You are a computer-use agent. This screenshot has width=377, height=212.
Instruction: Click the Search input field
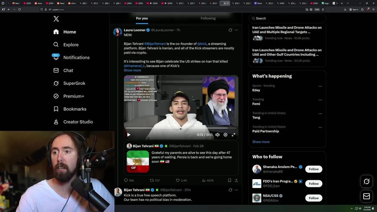click(287, 18)
